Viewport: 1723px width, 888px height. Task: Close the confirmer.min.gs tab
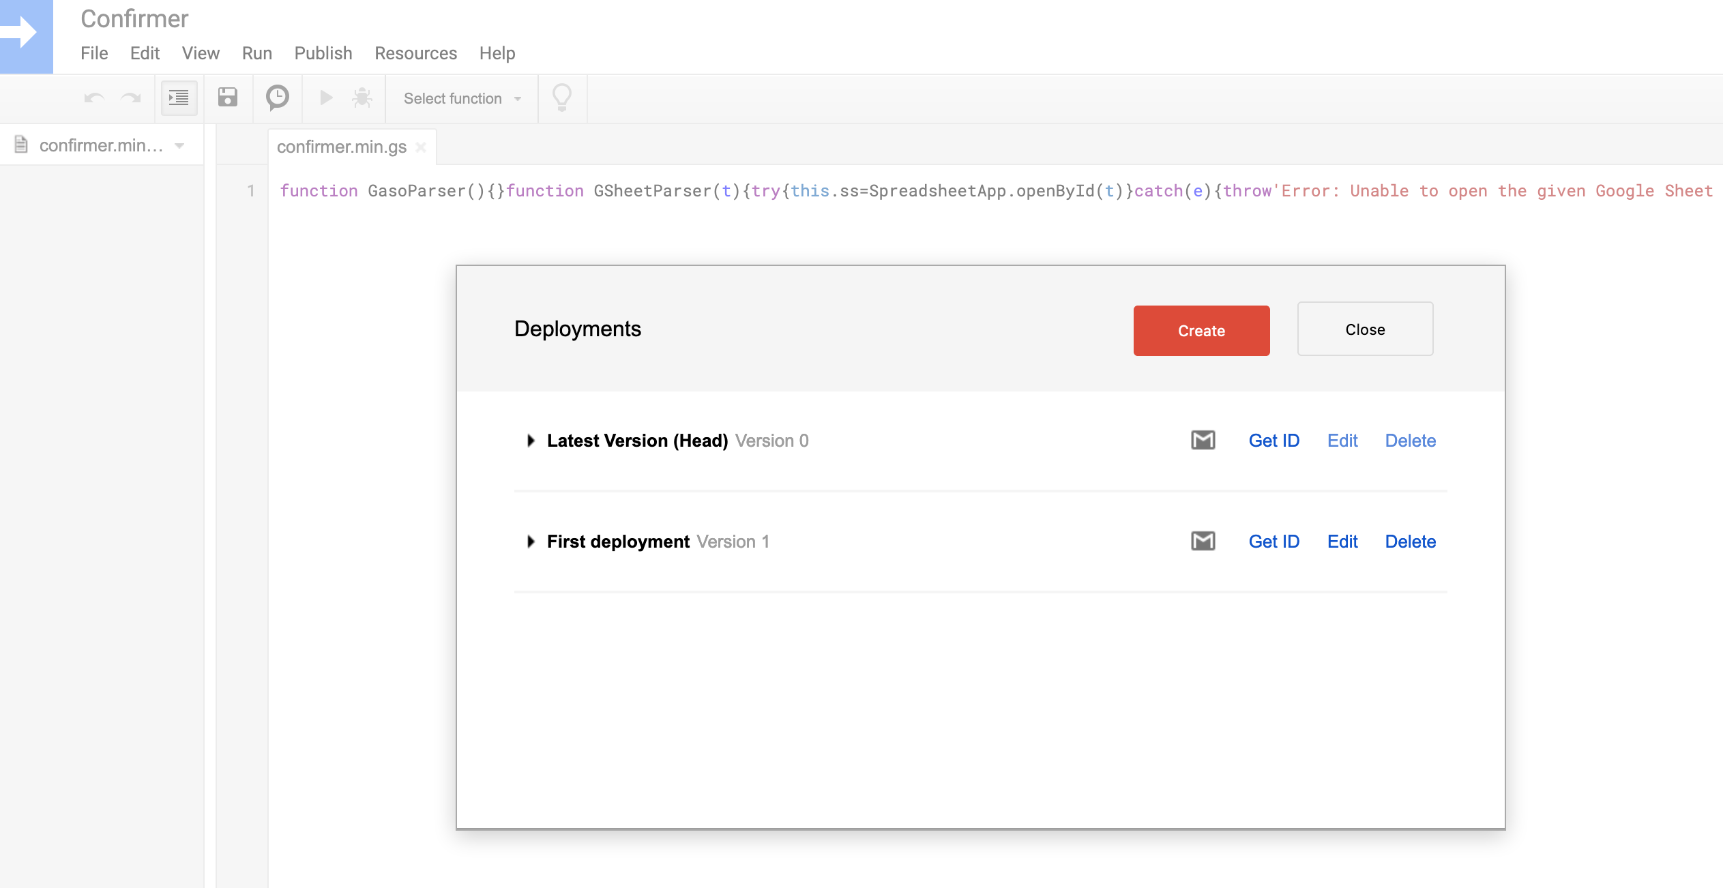(x=421, y=147)
